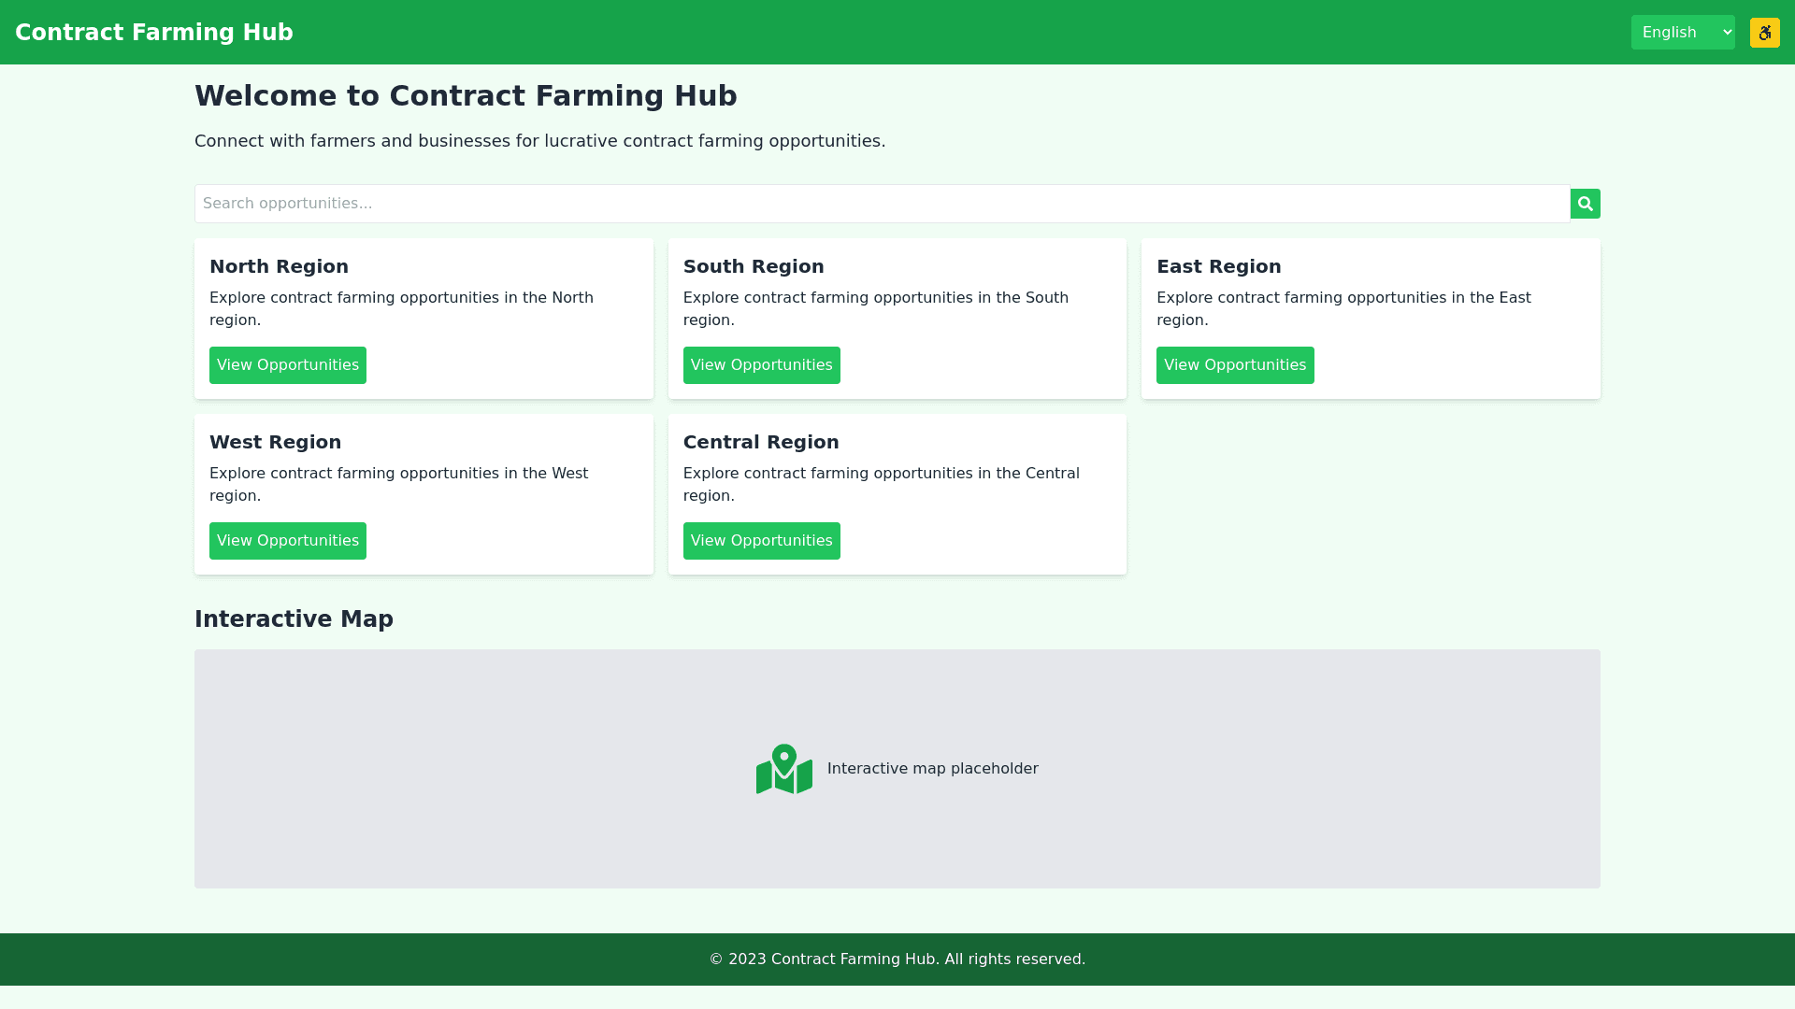Select the South Region card heading

click(x=754, y=266)
